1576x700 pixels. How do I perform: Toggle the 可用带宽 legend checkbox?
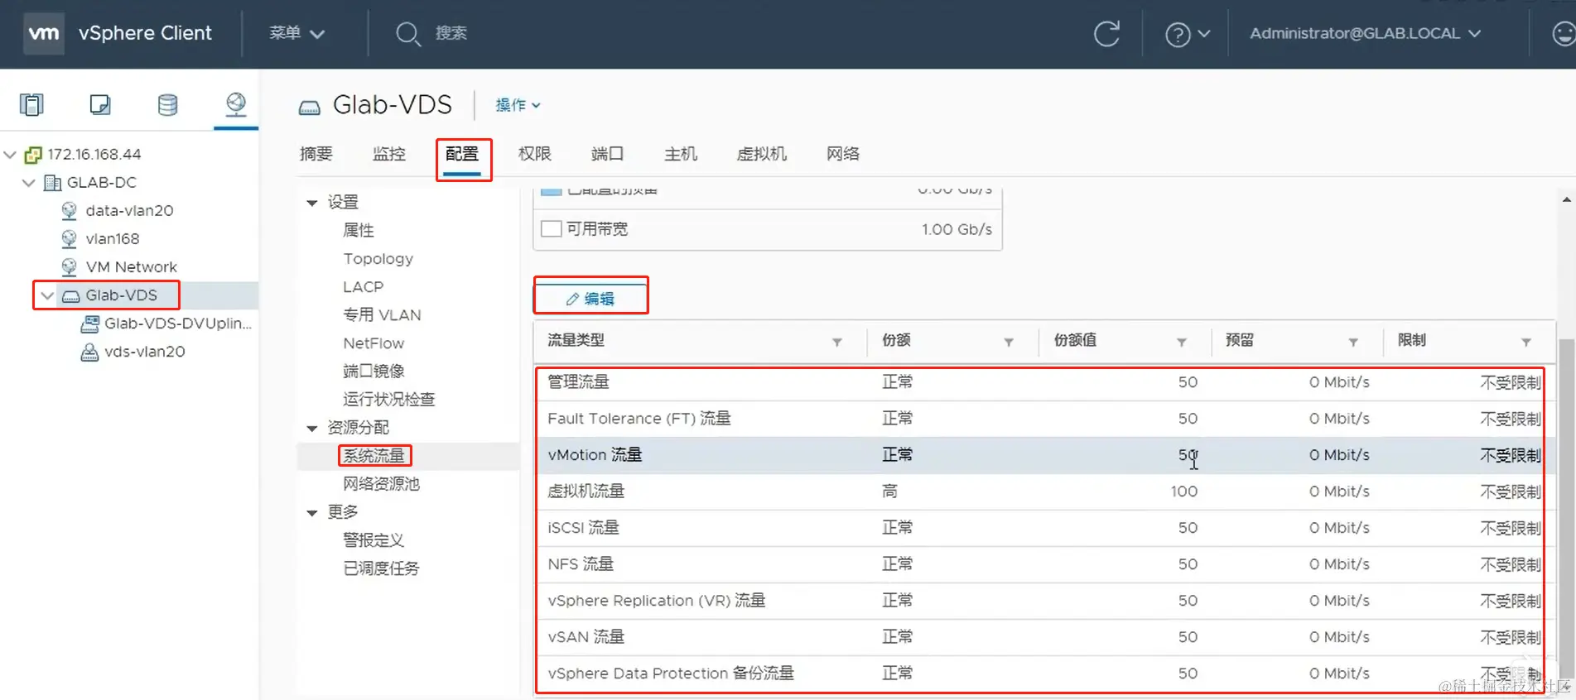(551, 229)
